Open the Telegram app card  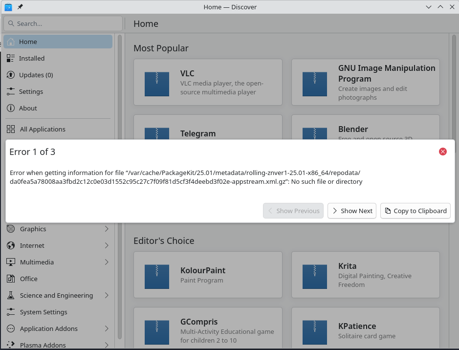tap(208, 127)
